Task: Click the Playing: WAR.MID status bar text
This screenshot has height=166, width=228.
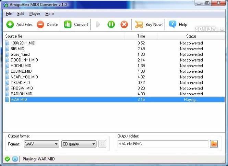Action: pos(39,159)
